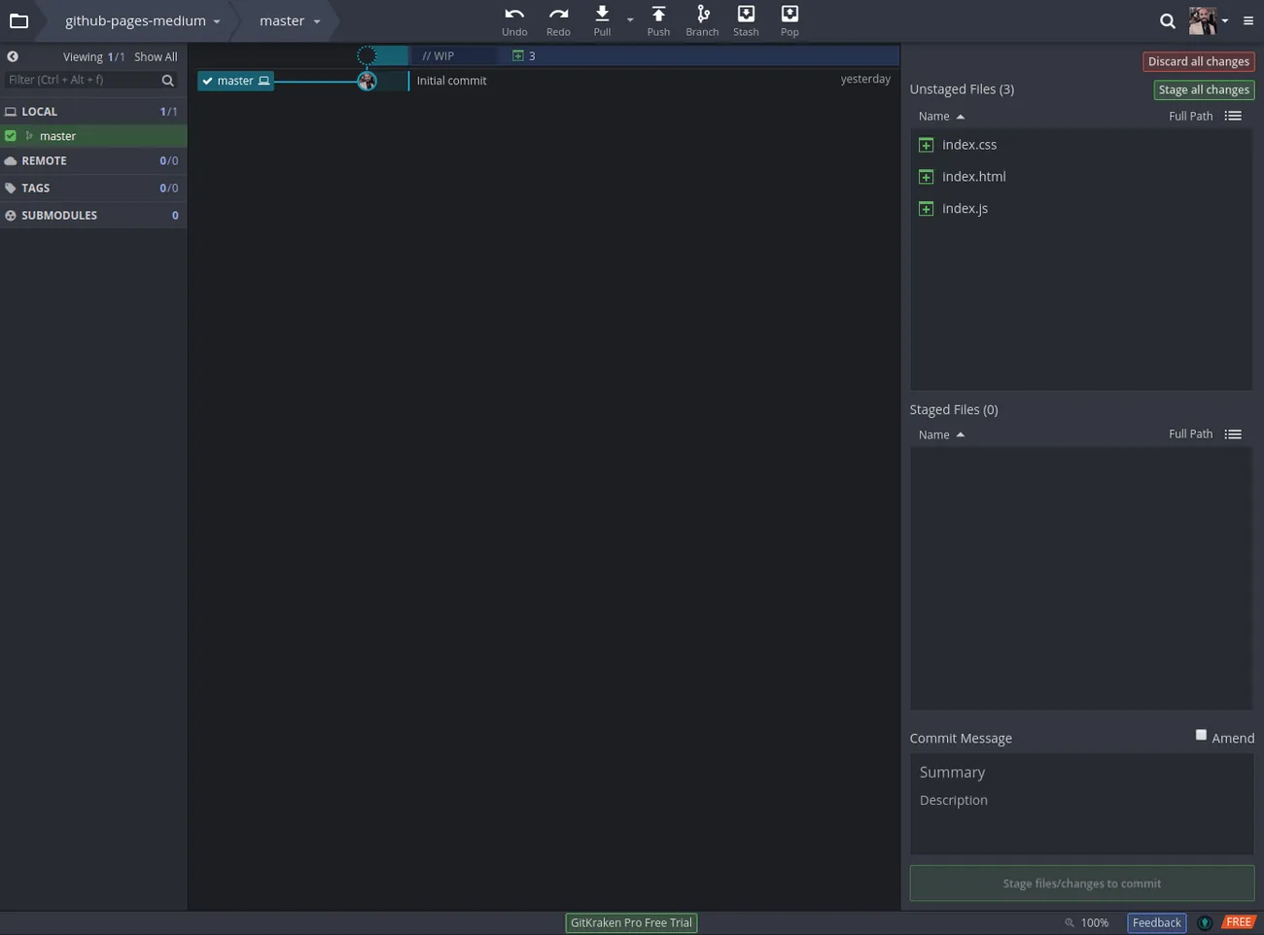Expand the LOCAL section
The image size is (1264, 935).
point(93,112)
